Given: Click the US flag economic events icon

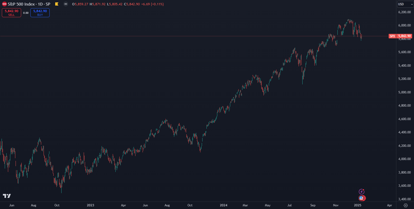Looking at the screenshot, I should pyautogui.click(x=361, y=198).
